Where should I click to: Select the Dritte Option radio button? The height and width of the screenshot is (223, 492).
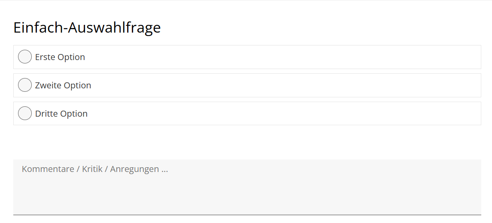(25, 113)
